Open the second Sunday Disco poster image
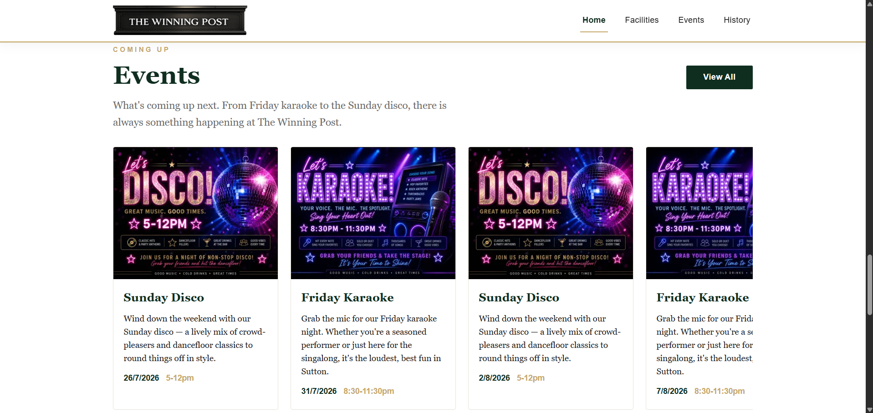This screenshot has width=873, height=413. (551, 213)
